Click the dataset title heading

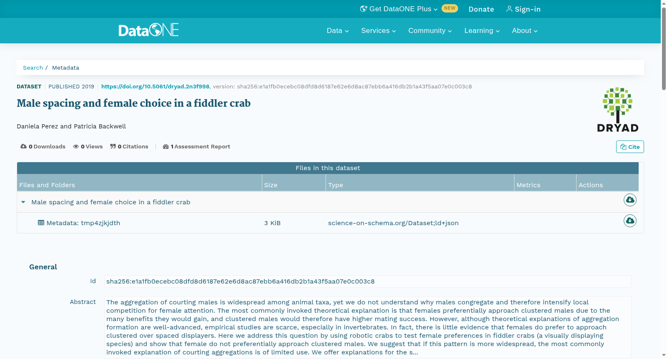[x=133, y=103]
